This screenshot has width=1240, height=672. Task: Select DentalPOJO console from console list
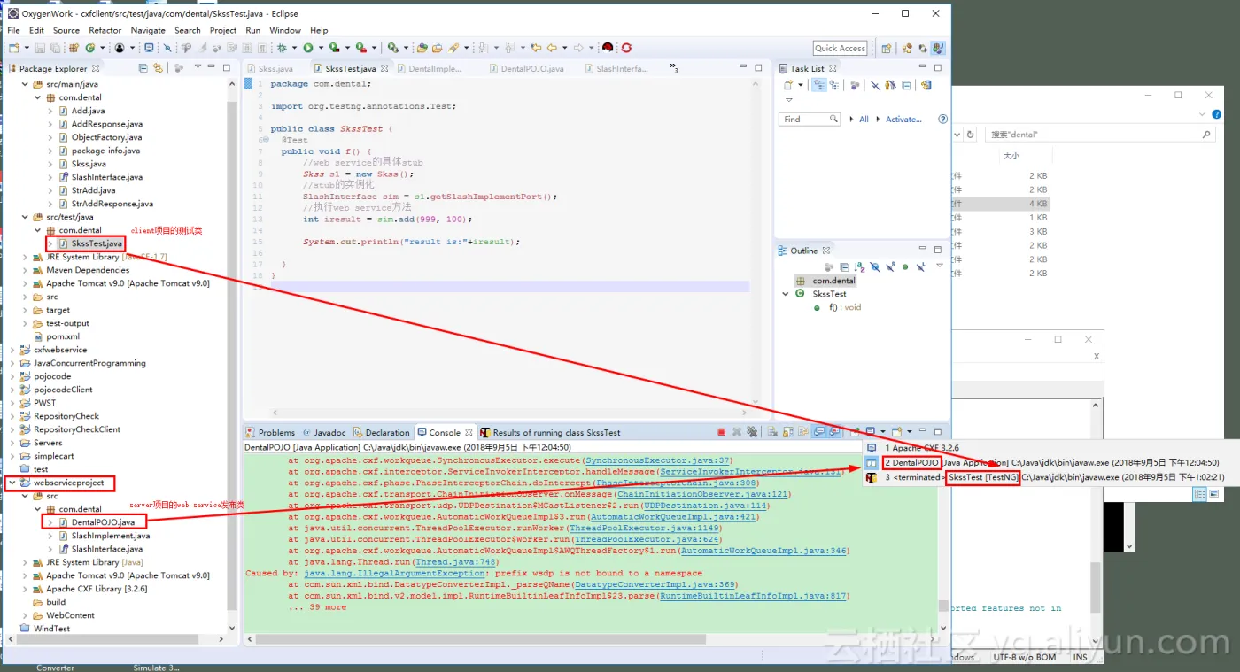(x=1051, y=462)
